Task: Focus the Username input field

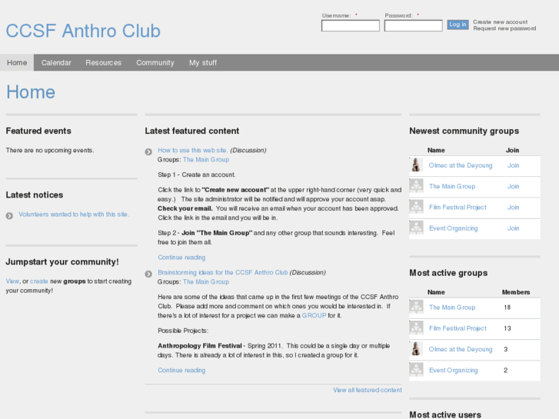Action: coord(350,25)
